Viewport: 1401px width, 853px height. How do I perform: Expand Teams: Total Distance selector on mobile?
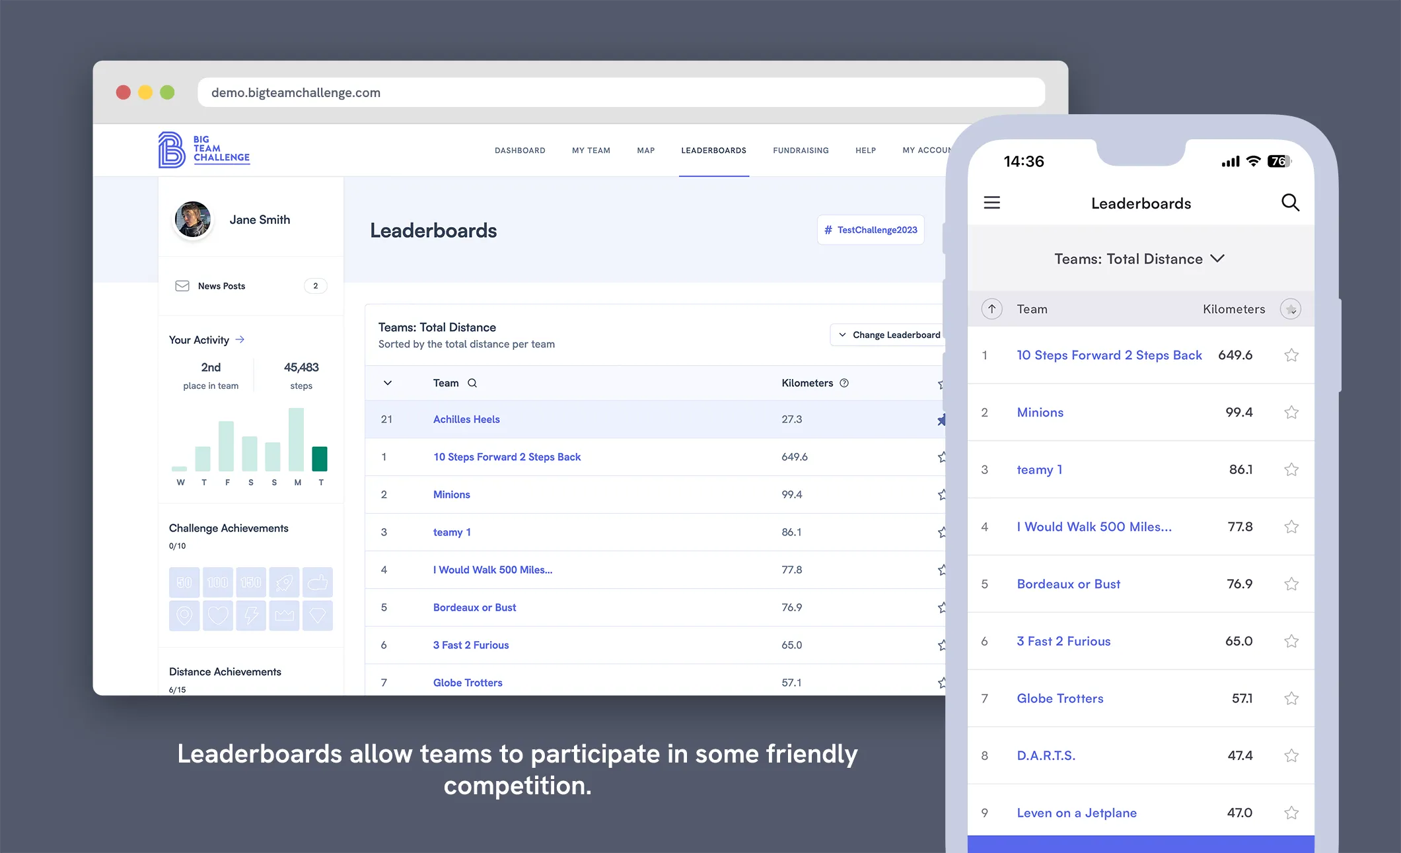[x=1139, y=259]
